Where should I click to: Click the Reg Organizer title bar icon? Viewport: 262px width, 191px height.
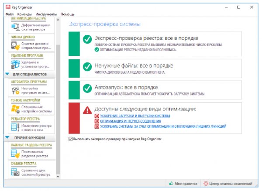coord(8,7)
